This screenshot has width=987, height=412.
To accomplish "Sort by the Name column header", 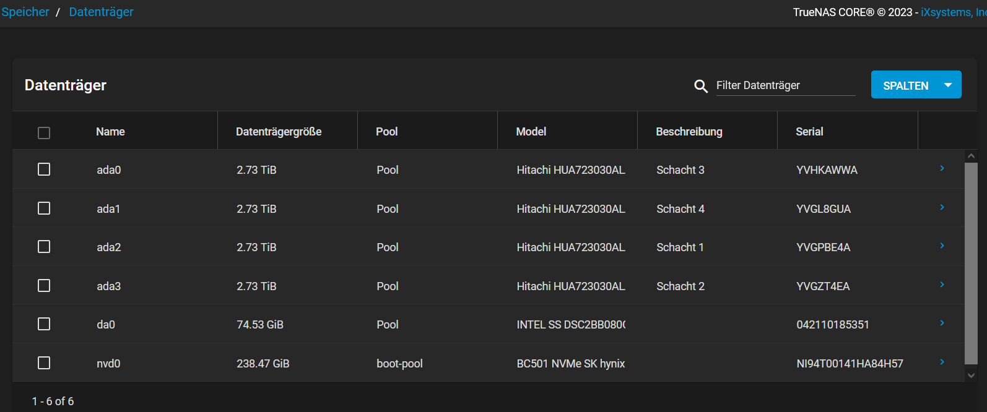I will coord(110,132).
